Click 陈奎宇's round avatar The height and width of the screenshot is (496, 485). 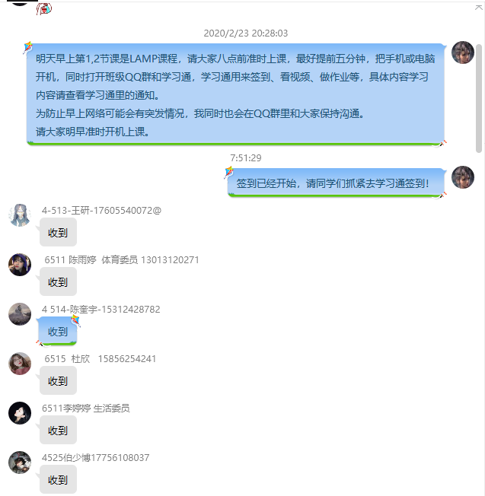20,314
